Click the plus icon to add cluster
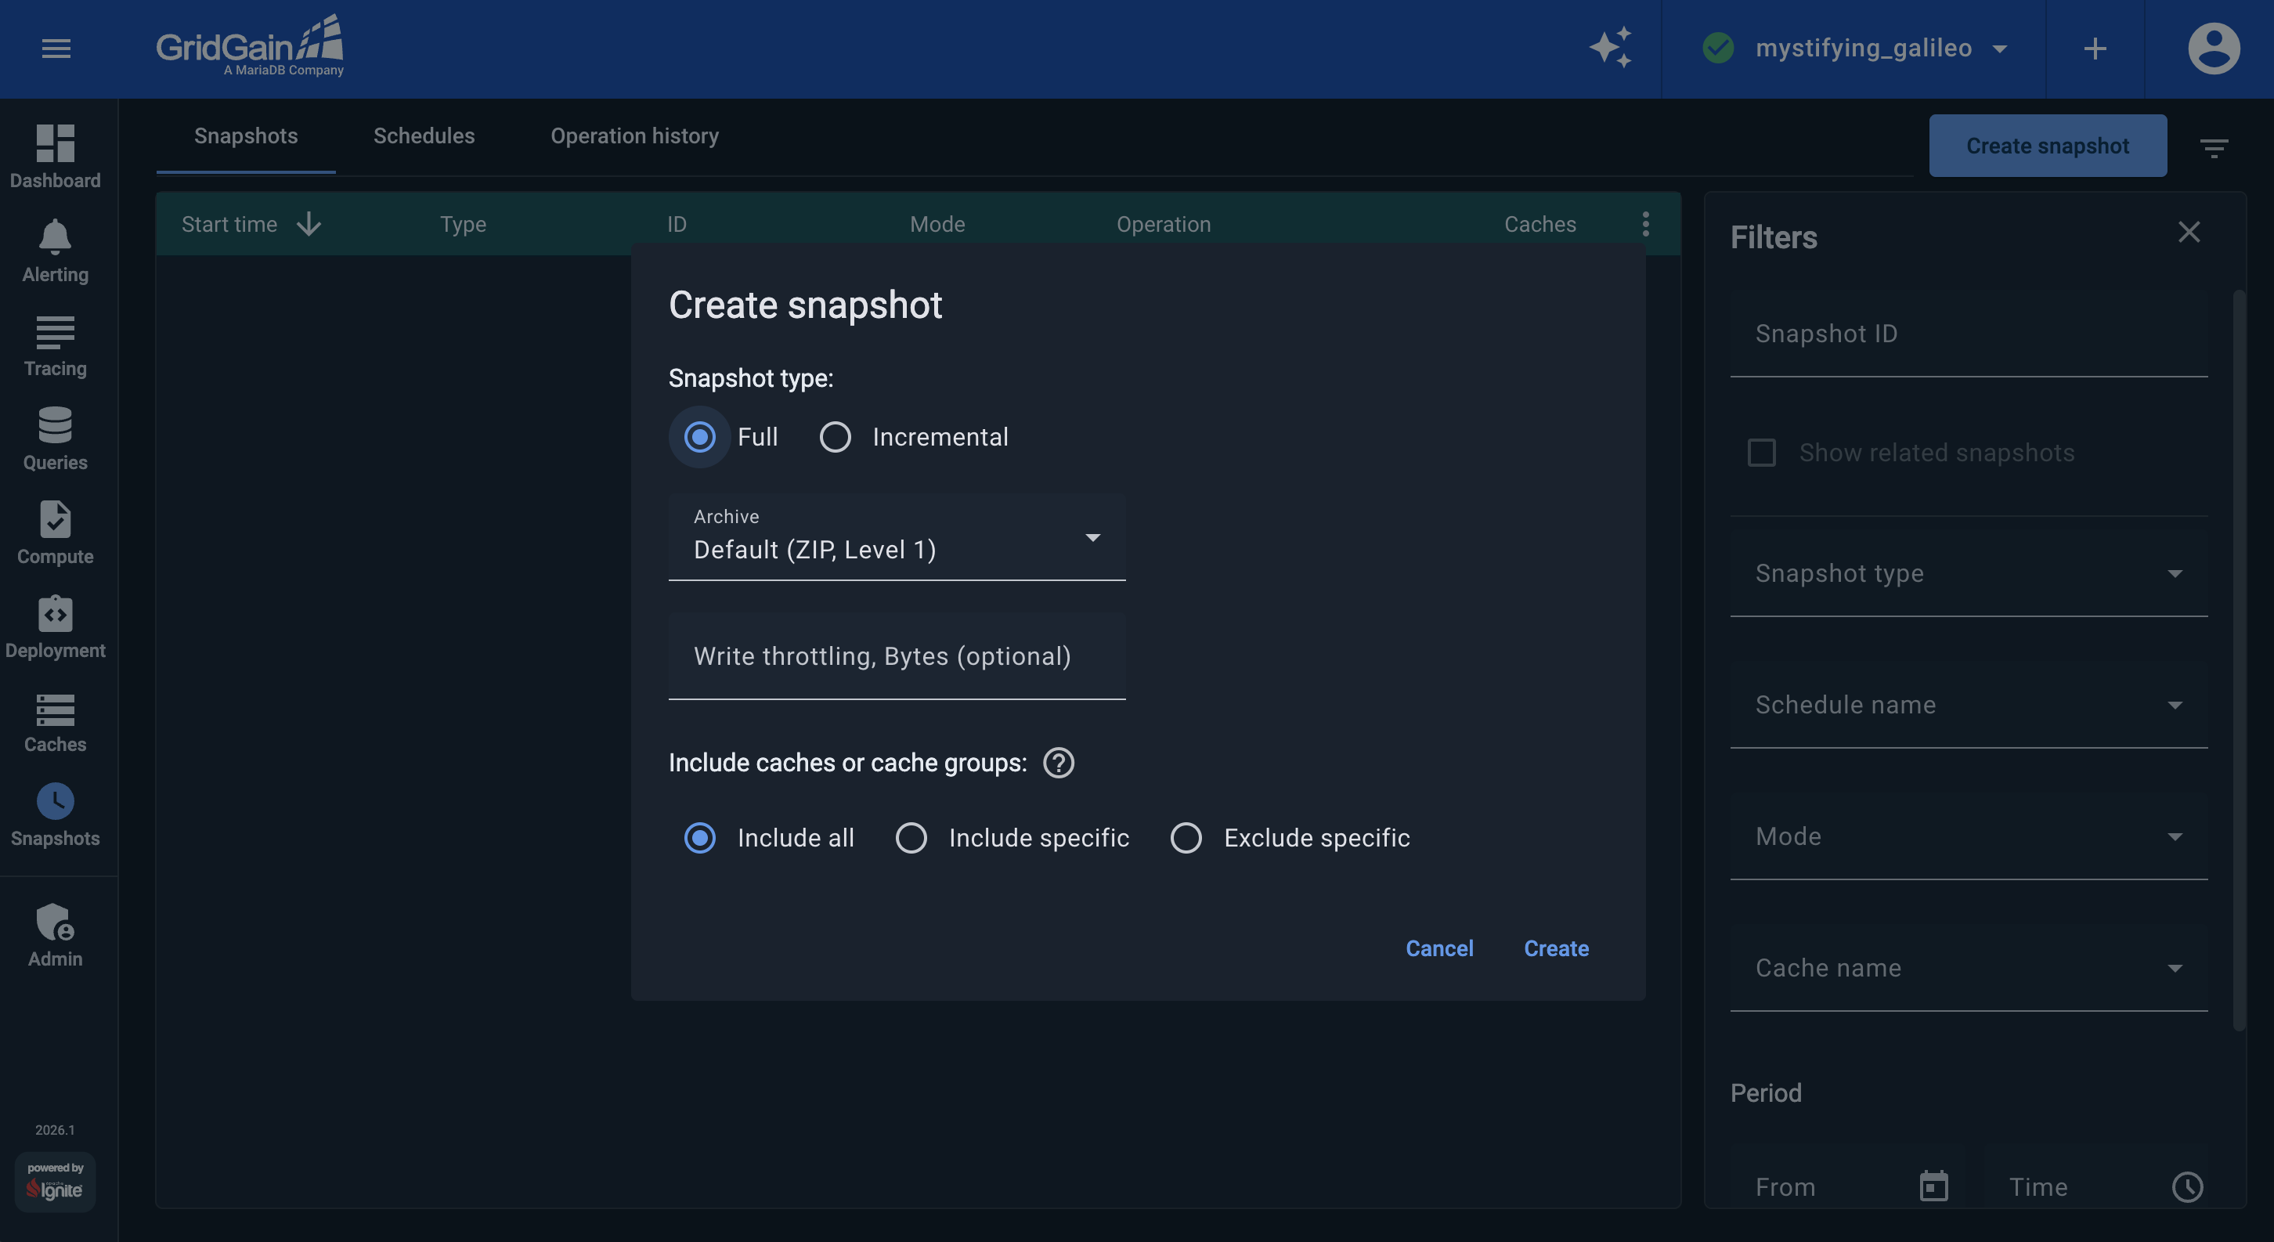 (x=2095, y=49)
